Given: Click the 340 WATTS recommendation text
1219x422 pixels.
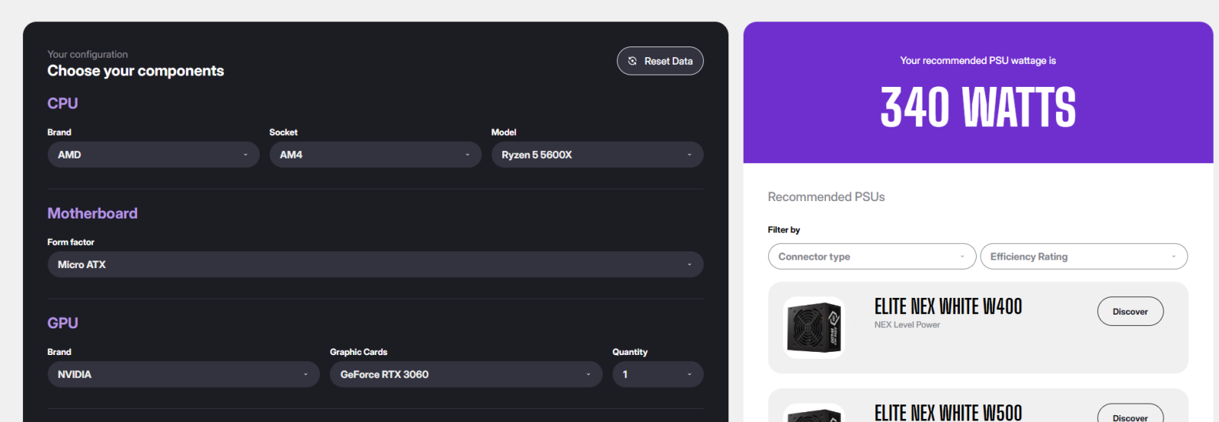Looking at the screenshot, I should [978, 107].
